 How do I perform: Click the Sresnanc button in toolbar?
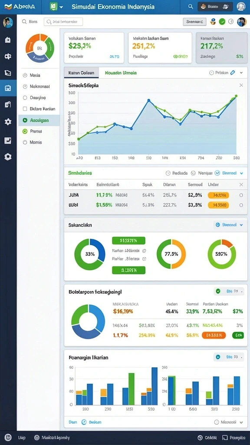click(x=194, y=22)
